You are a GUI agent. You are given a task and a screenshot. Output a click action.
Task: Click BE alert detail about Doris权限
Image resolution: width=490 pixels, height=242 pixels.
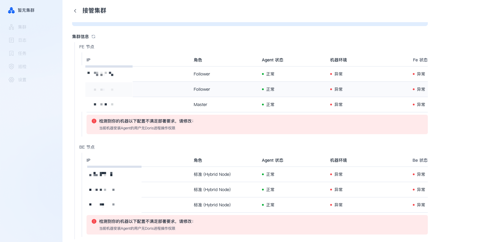click(137, 229)
